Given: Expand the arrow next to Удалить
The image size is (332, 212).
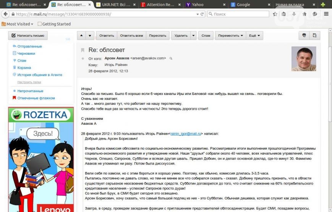Looking at the screenshot, I should coord(194,36).
